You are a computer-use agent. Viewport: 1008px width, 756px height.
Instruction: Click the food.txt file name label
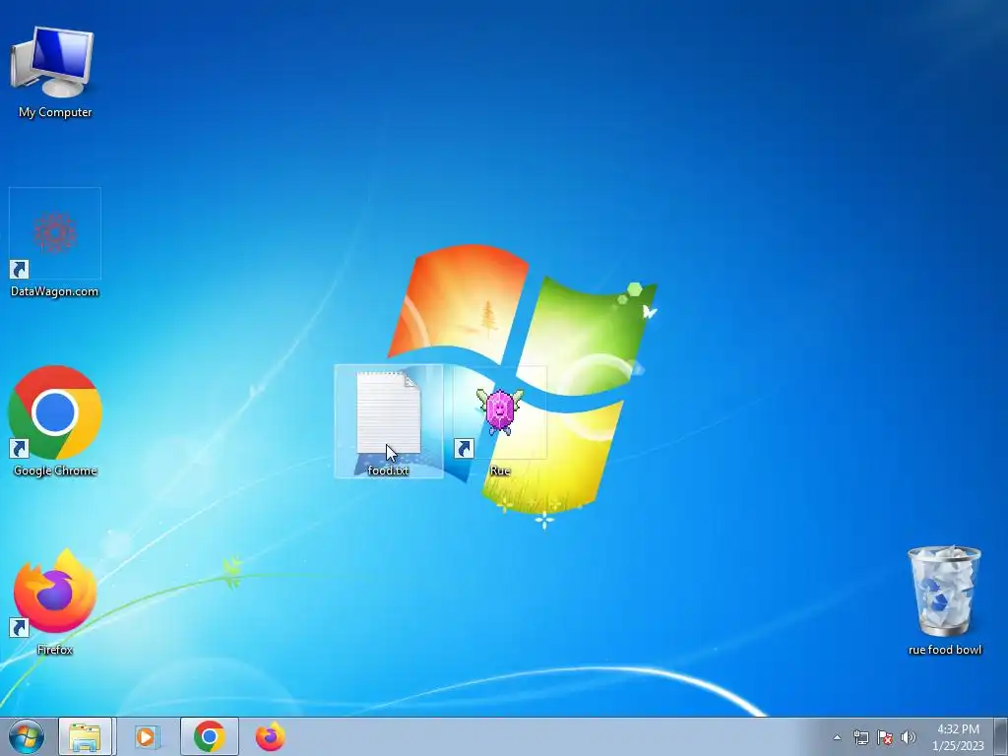[x=388, y=471]
